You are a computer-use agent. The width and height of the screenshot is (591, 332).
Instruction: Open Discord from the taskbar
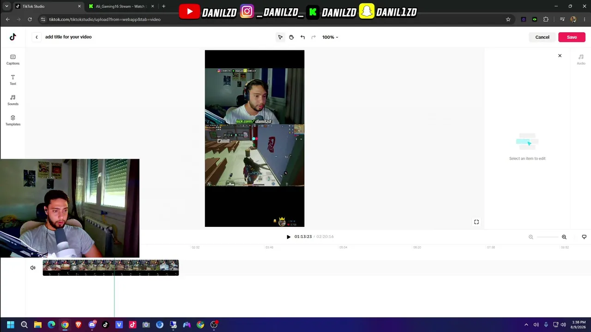(x=92, y=325)
